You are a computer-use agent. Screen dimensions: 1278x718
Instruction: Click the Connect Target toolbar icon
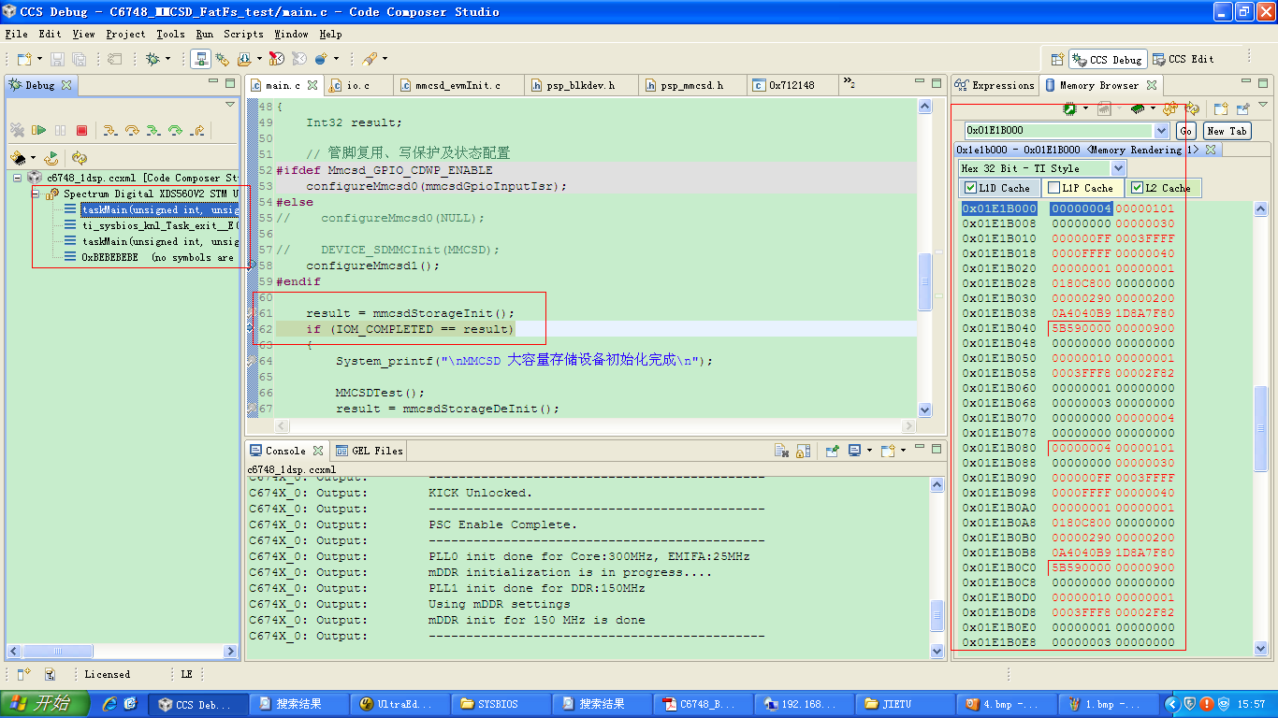(200, 59)
